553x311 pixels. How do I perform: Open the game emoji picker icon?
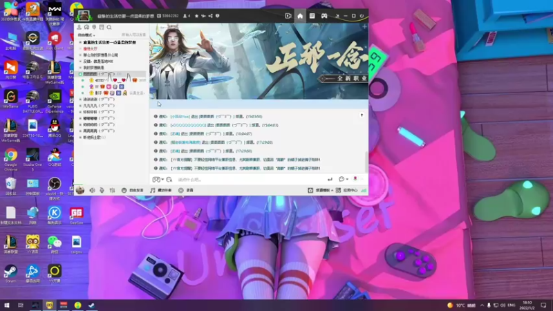(x=156, y=180)
